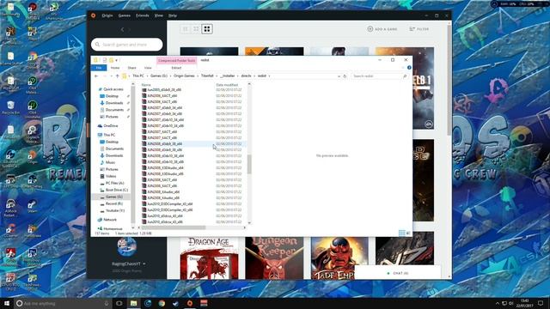Open Boot Drive (C:) in navigation pane
550x309 pixels.
tap(117, 190)
